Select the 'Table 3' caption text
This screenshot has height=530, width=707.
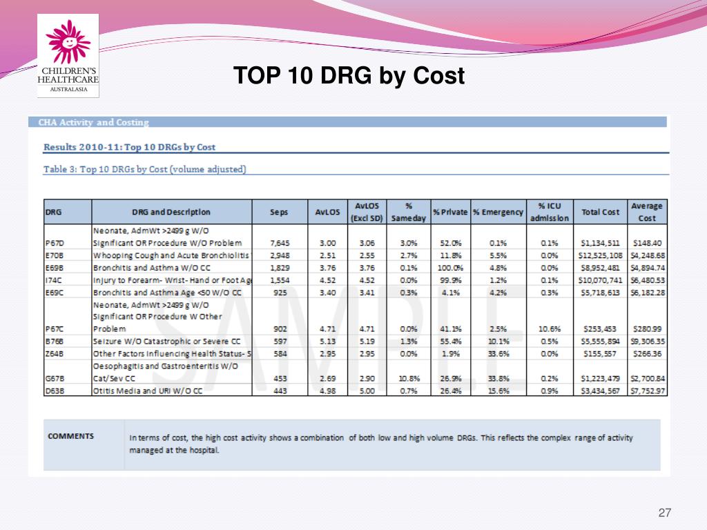(145, 169)
